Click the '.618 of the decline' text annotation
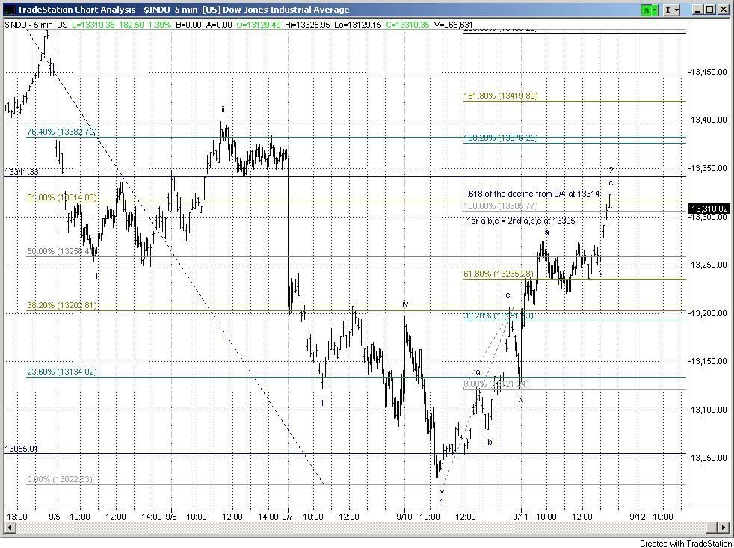The height and width of the screenshot is (548, 734). coord(533,194)
